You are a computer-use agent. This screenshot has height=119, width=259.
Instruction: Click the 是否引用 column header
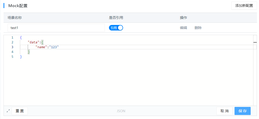coord(116,18)
